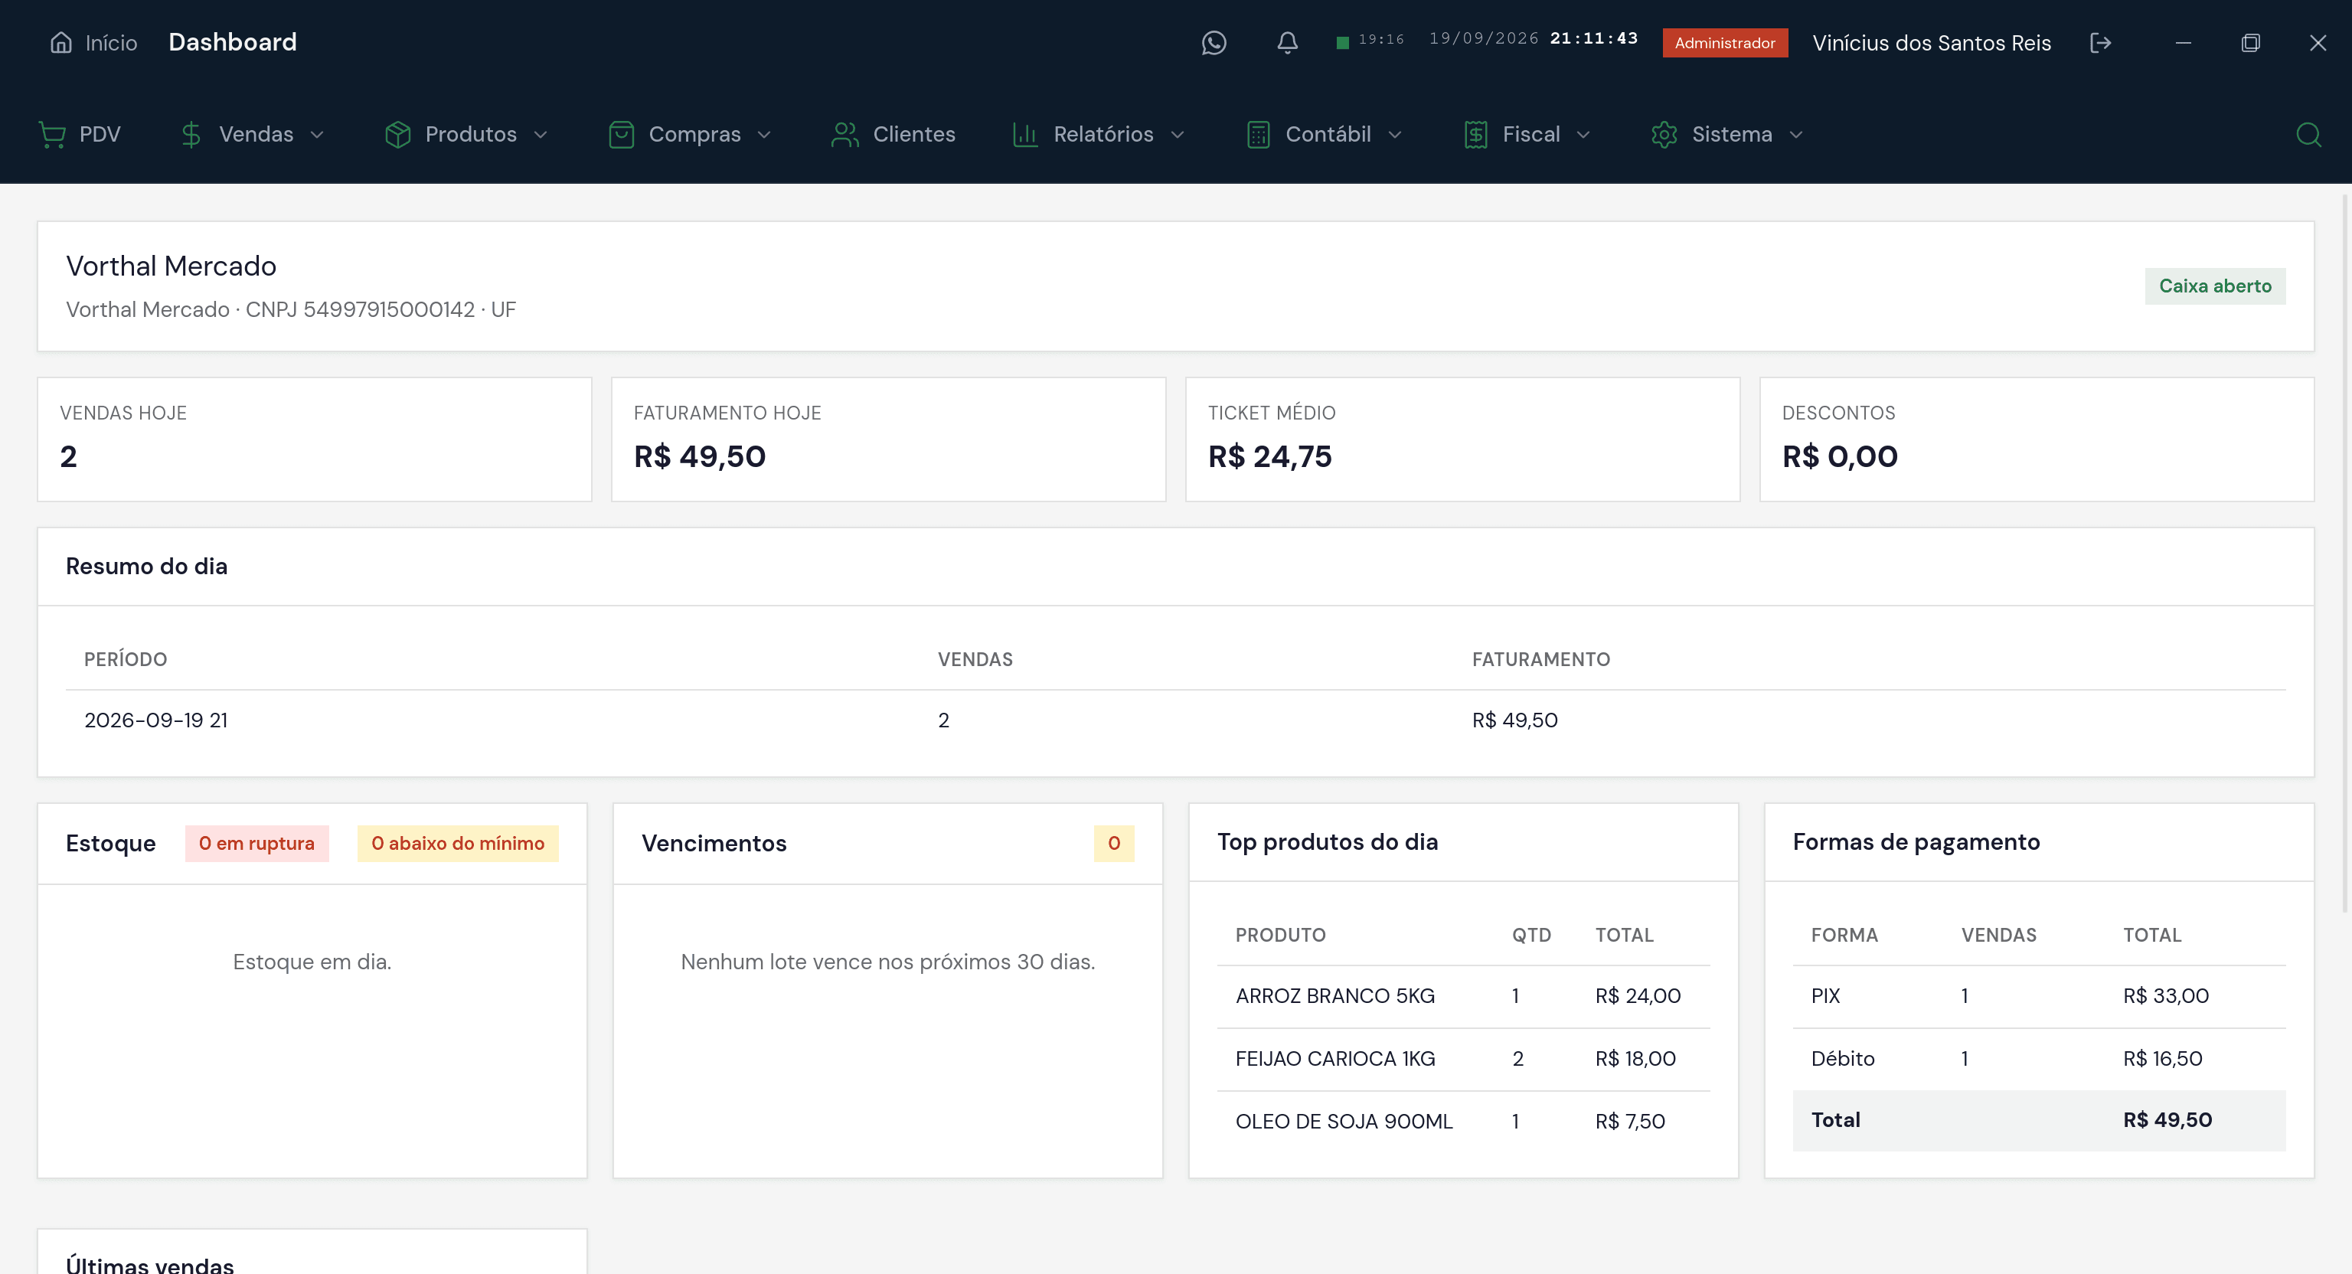
Task: Click the VENDAS HOJE card
Action: [314, 439]
